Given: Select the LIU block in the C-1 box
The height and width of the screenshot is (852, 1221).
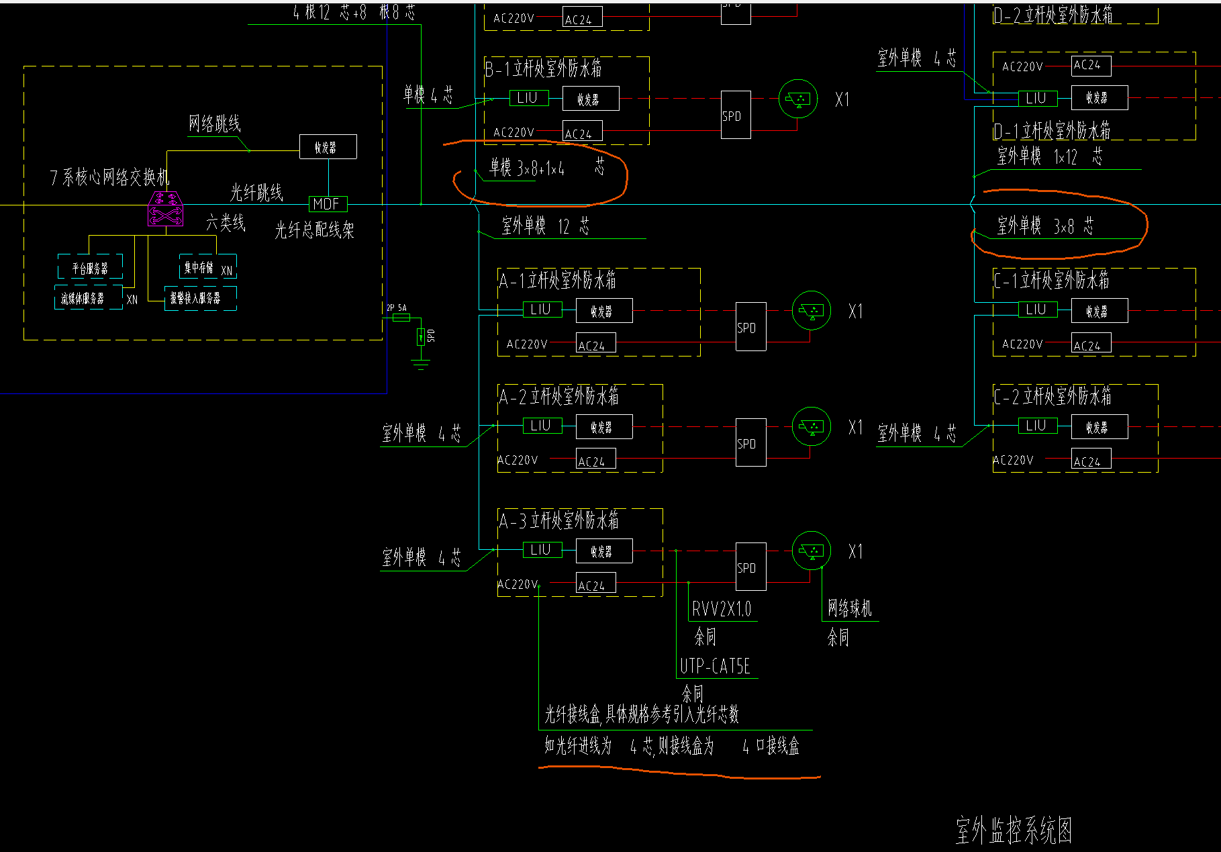Looking at the screenshot, I should click(x=1038, y=310).
